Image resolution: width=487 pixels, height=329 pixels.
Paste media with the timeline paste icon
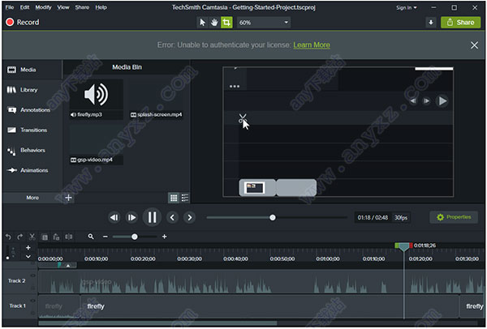[x=56, y=237]
